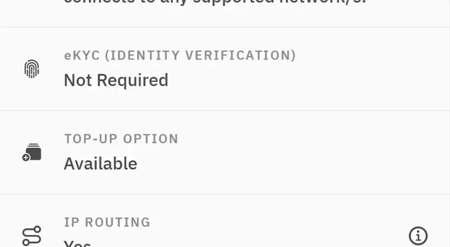The width and height of the screenshot is (450, 247).
Task: Select the TOP-UP OPTION heading
Action: pyautogui.click(x=121, y=139)
